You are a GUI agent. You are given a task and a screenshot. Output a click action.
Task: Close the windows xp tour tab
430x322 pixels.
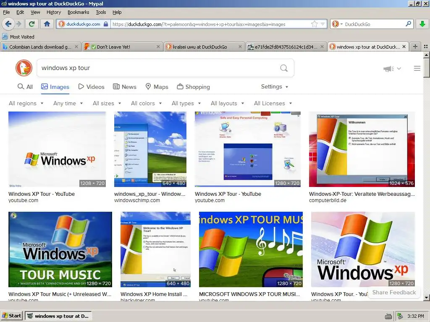(404, 47)
